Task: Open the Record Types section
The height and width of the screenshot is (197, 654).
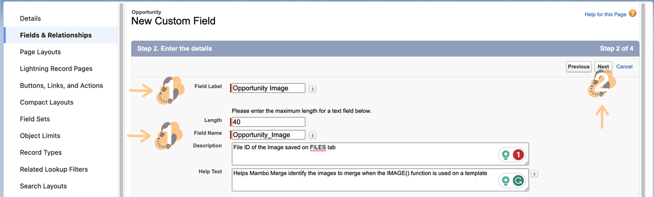Action: [x=41, y=153]
